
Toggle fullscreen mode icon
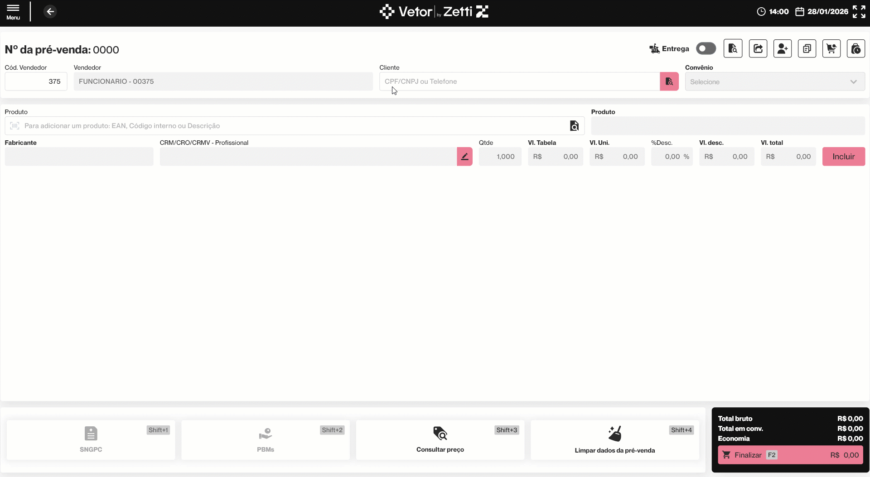click(859, 12)
